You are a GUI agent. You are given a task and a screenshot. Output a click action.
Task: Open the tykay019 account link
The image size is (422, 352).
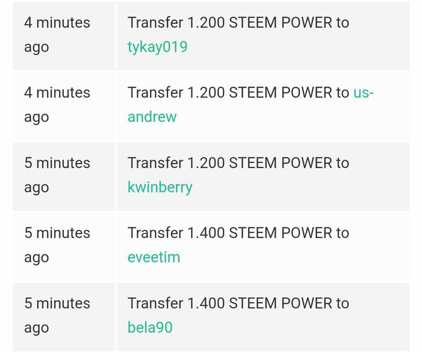(157, 47)
